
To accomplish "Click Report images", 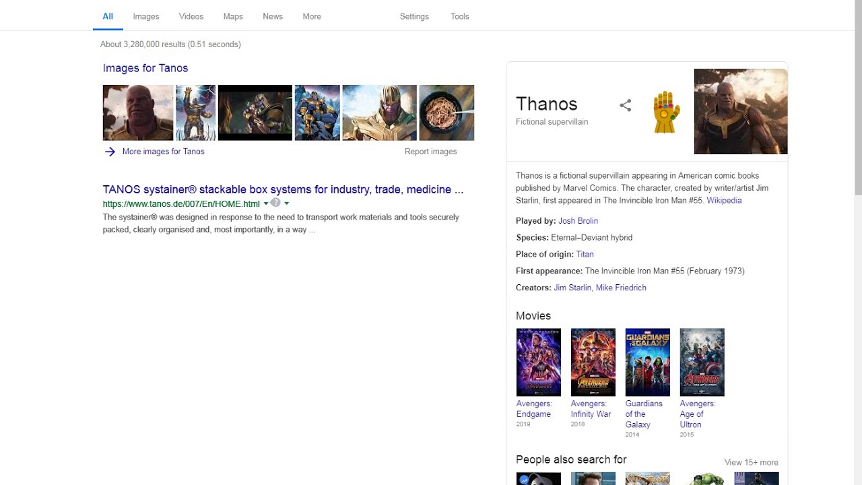I will [x=430, y=152].
